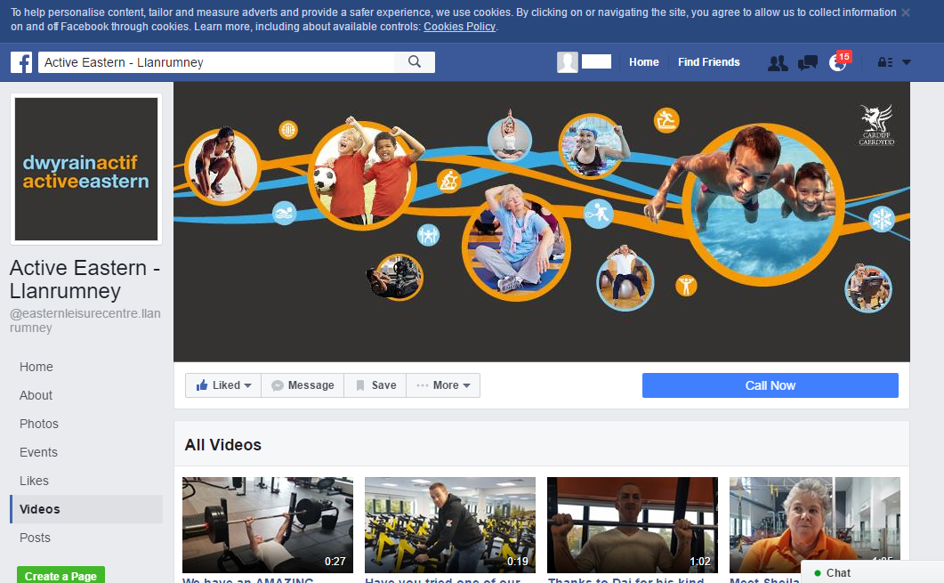Click the page title Active Eastern - Llanrumney
944x583 pixels.
coord(85,279)
